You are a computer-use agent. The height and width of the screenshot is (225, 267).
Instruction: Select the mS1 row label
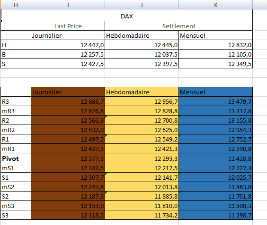point(16,168)
